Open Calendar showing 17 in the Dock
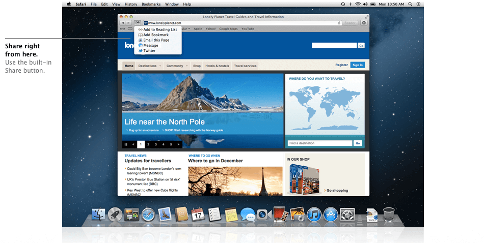The height and width of the screenshot is (243, 484). pos(198,215)
